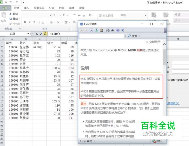This screenshot has height=146, width=189.
Task: Open the font name dropdown arrow
Action: pos(50,15)
